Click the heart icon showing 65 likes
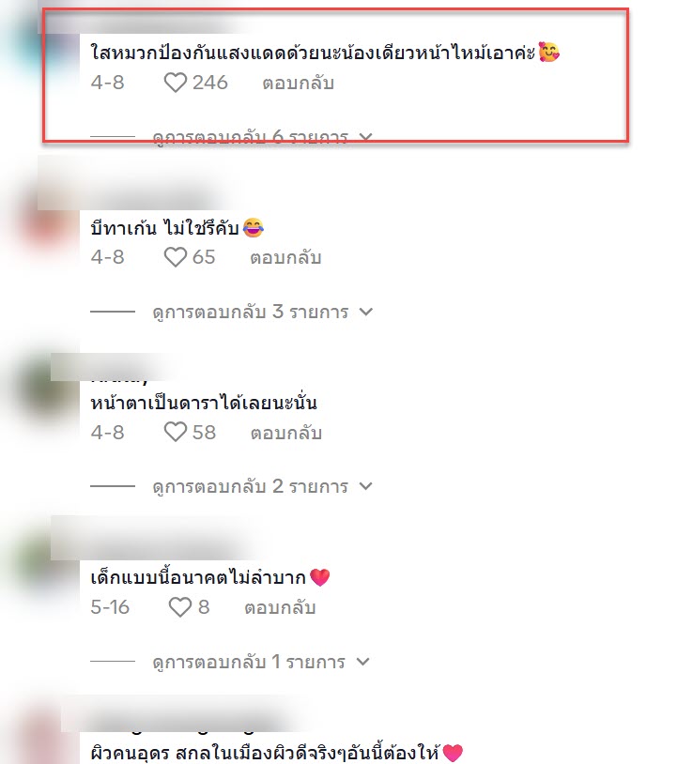This screenshot has width=693, height=764. click(175, 257)
